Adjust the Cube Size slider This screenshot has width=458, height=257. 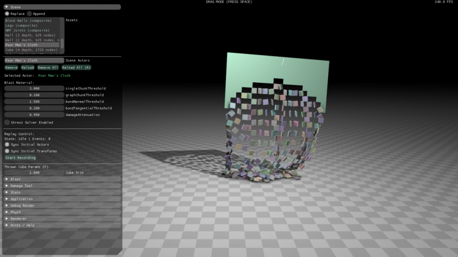34,173
